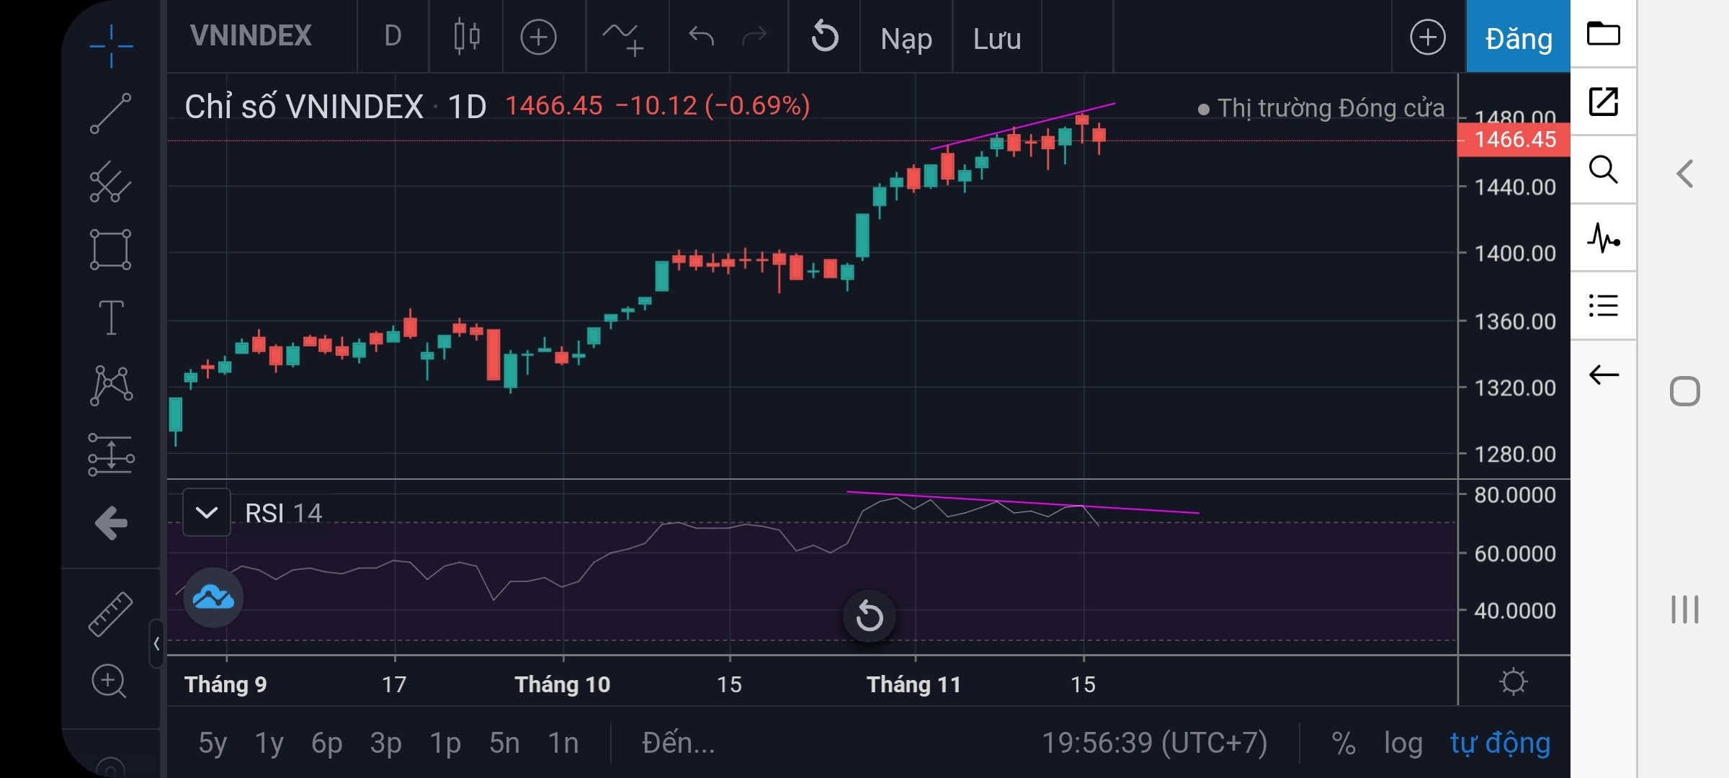Click the Chỉ số VNINDEX chart title
Image resolution: width=1729 pixels, height=778 pixels.
point(304,107)
